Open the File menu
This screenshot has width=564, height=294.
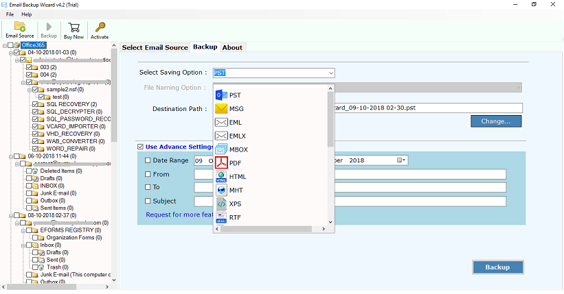(x=10, y=14)
